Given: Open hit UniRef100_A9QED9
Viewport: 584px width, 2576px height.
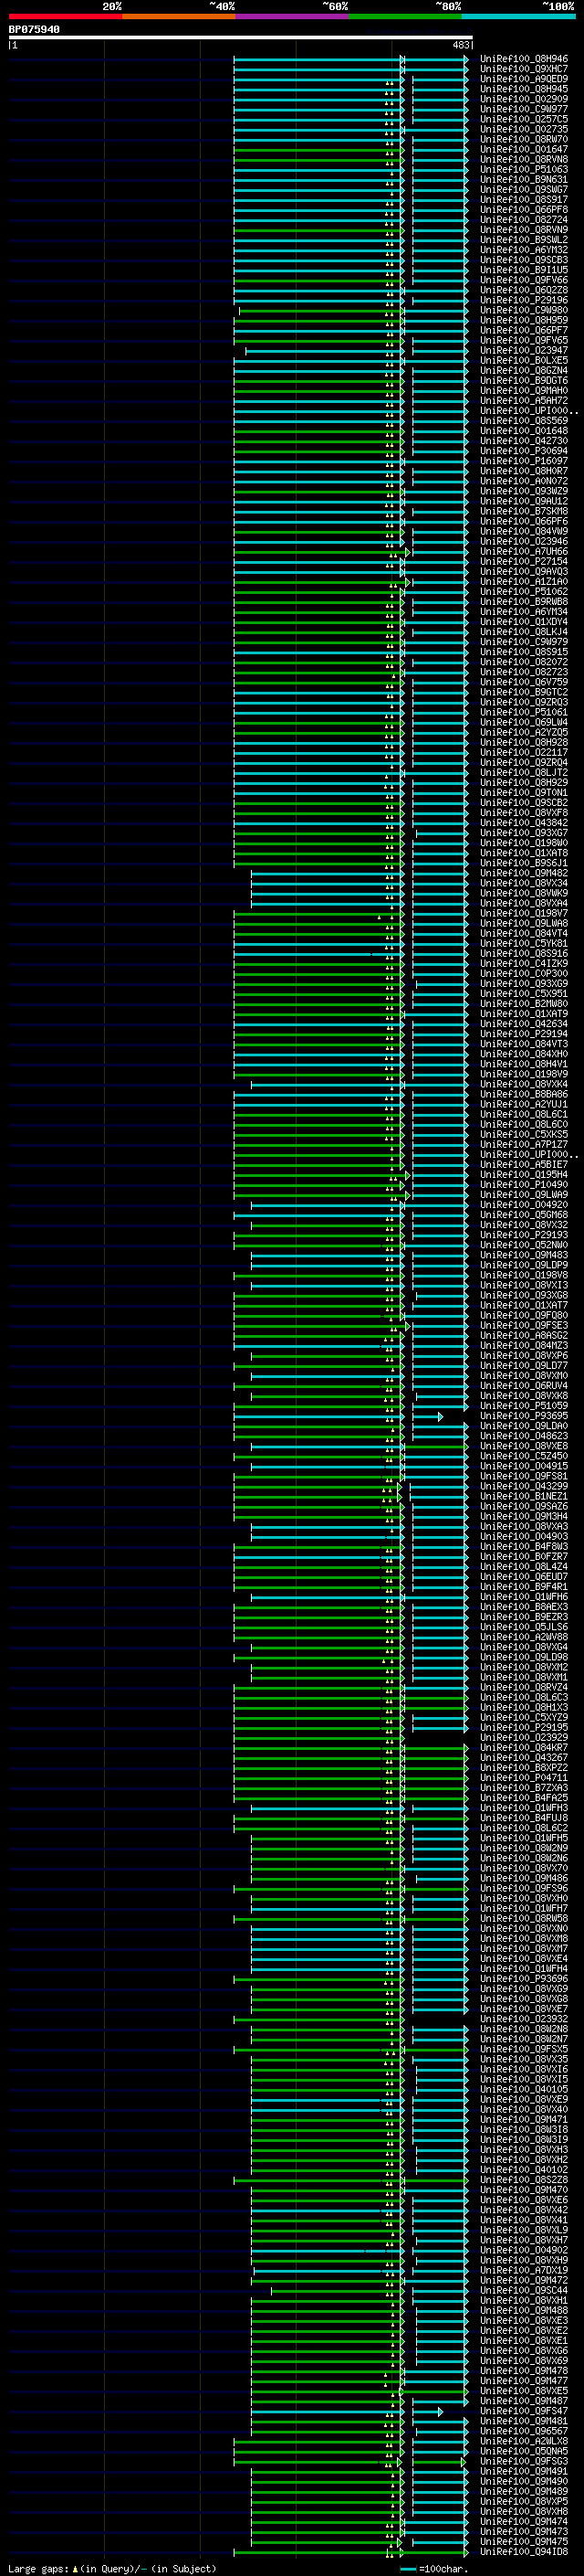Looking at the screenshot, I should tap(524, 79).
